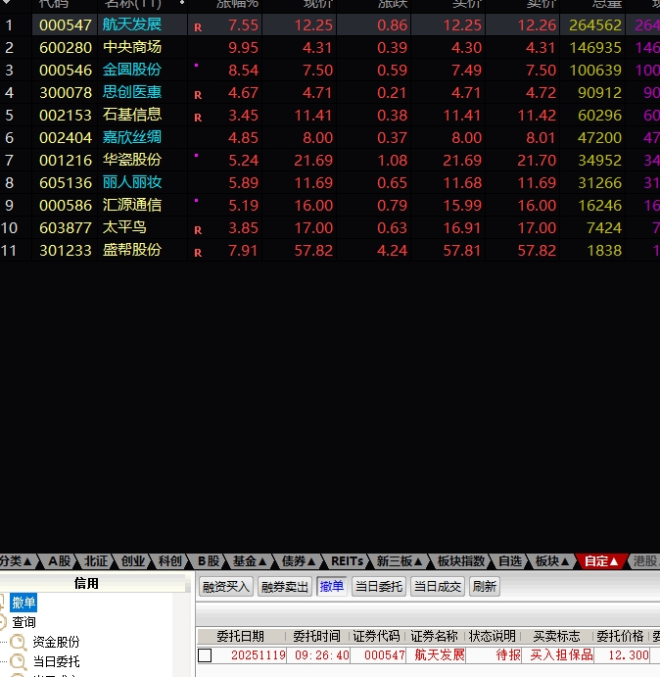660x677 pixels.
Task: Click the 撤单 toolbar button
Action: pyautogui.click(x=332, y=586)
